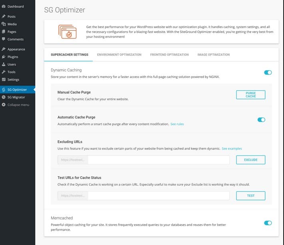Click the Manual Cache Purge heading
The height and width of the screenshot is (245, 284).
74,92
